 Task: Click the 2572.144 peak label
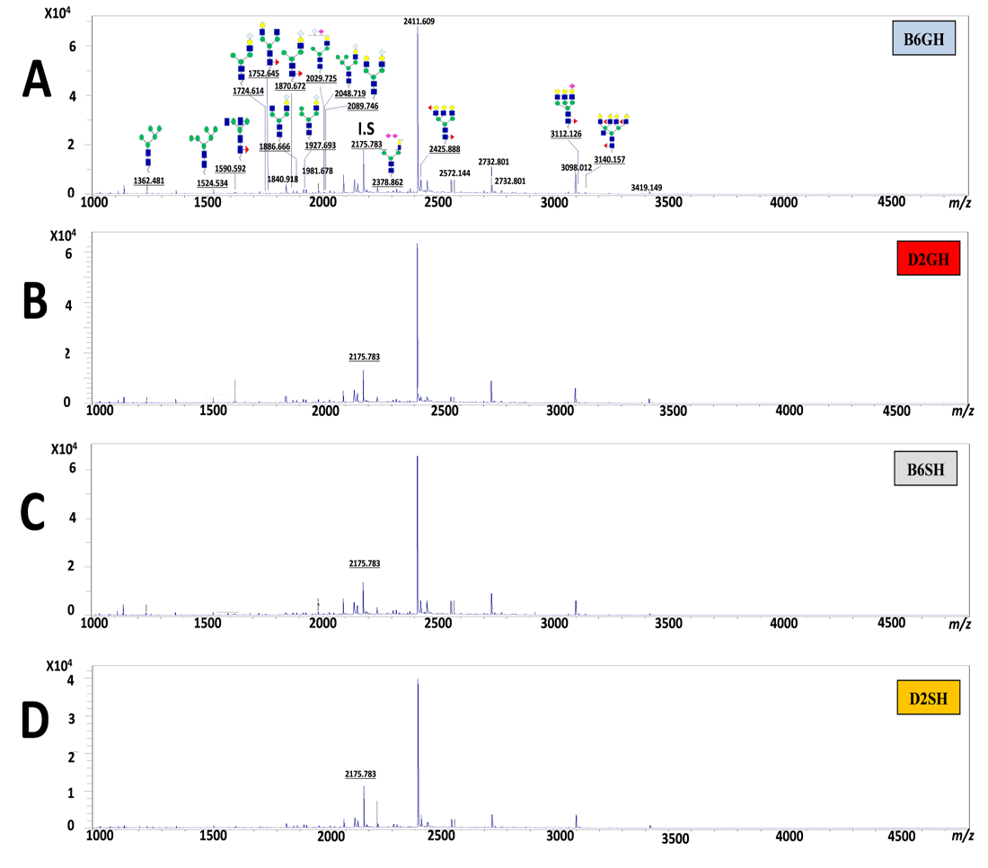pos(455,173)
